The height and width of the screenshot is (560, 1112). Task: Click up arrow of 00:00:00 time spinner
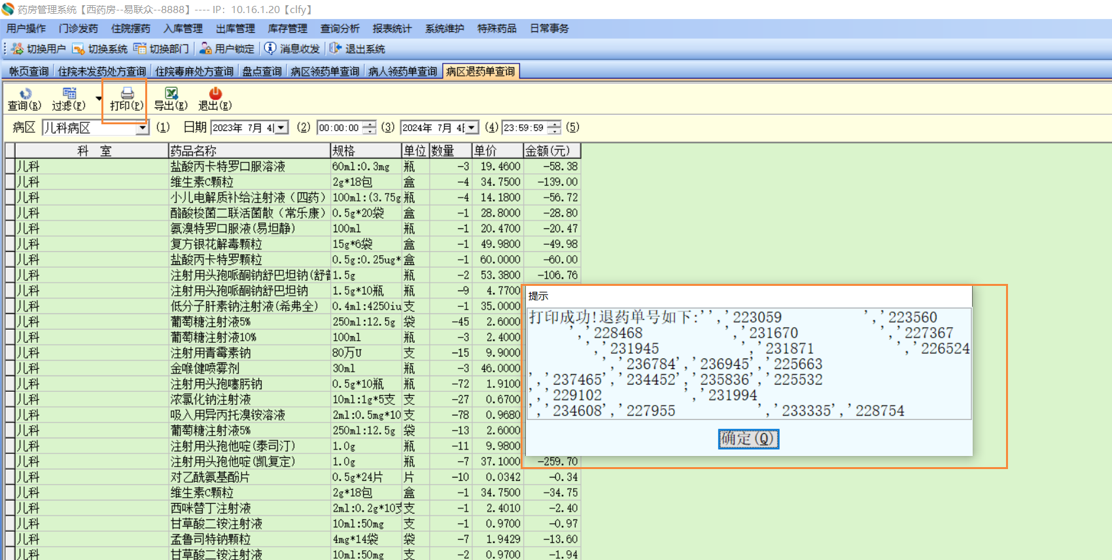370,124
